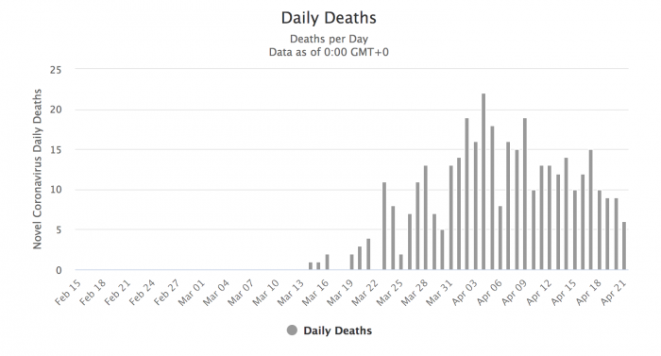
Task: Select the short Mar 25 bar with 2 deaths
Action: tap(401, 262)
